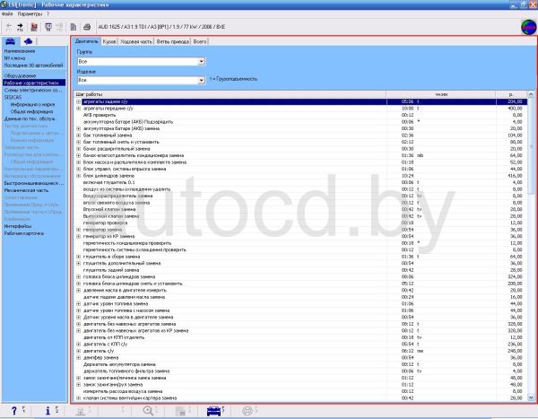The height and width of the screenshot is (419, 538).
Task: Open '№ ключа' in the sidebar
Action: click(x=14, y=58)
